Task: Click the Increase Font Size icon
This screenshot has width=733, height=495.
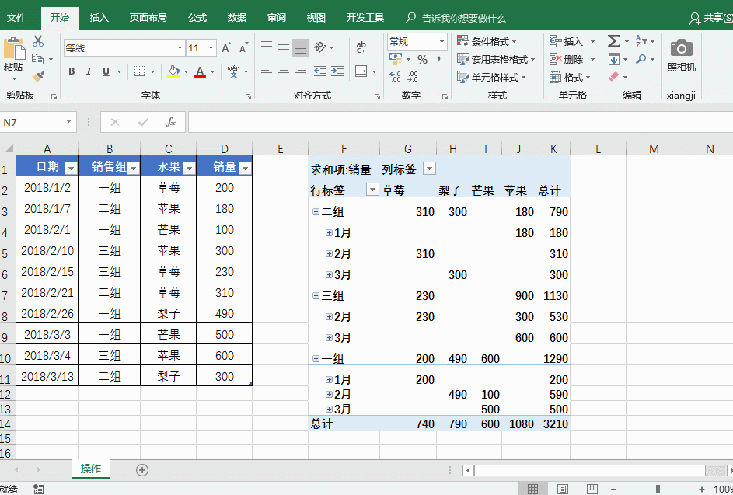Action: pos(225,48)
